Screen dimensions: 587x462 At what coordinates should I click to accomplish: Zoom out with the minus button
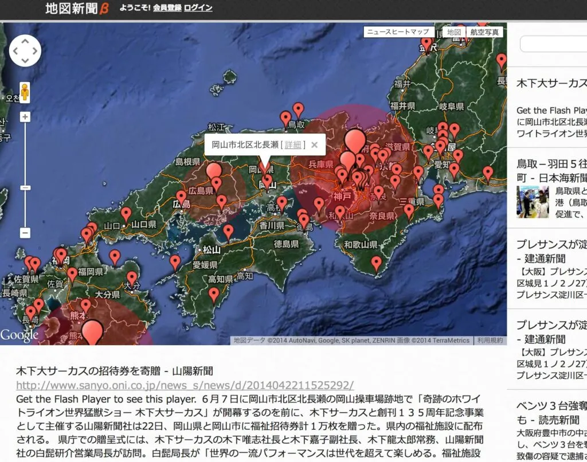click(25, 233)
